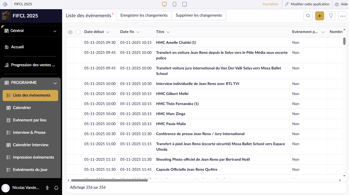This screenshot has height=195, width=349.
Task: Open the Date début column dropdown
Action: [108, 32]
